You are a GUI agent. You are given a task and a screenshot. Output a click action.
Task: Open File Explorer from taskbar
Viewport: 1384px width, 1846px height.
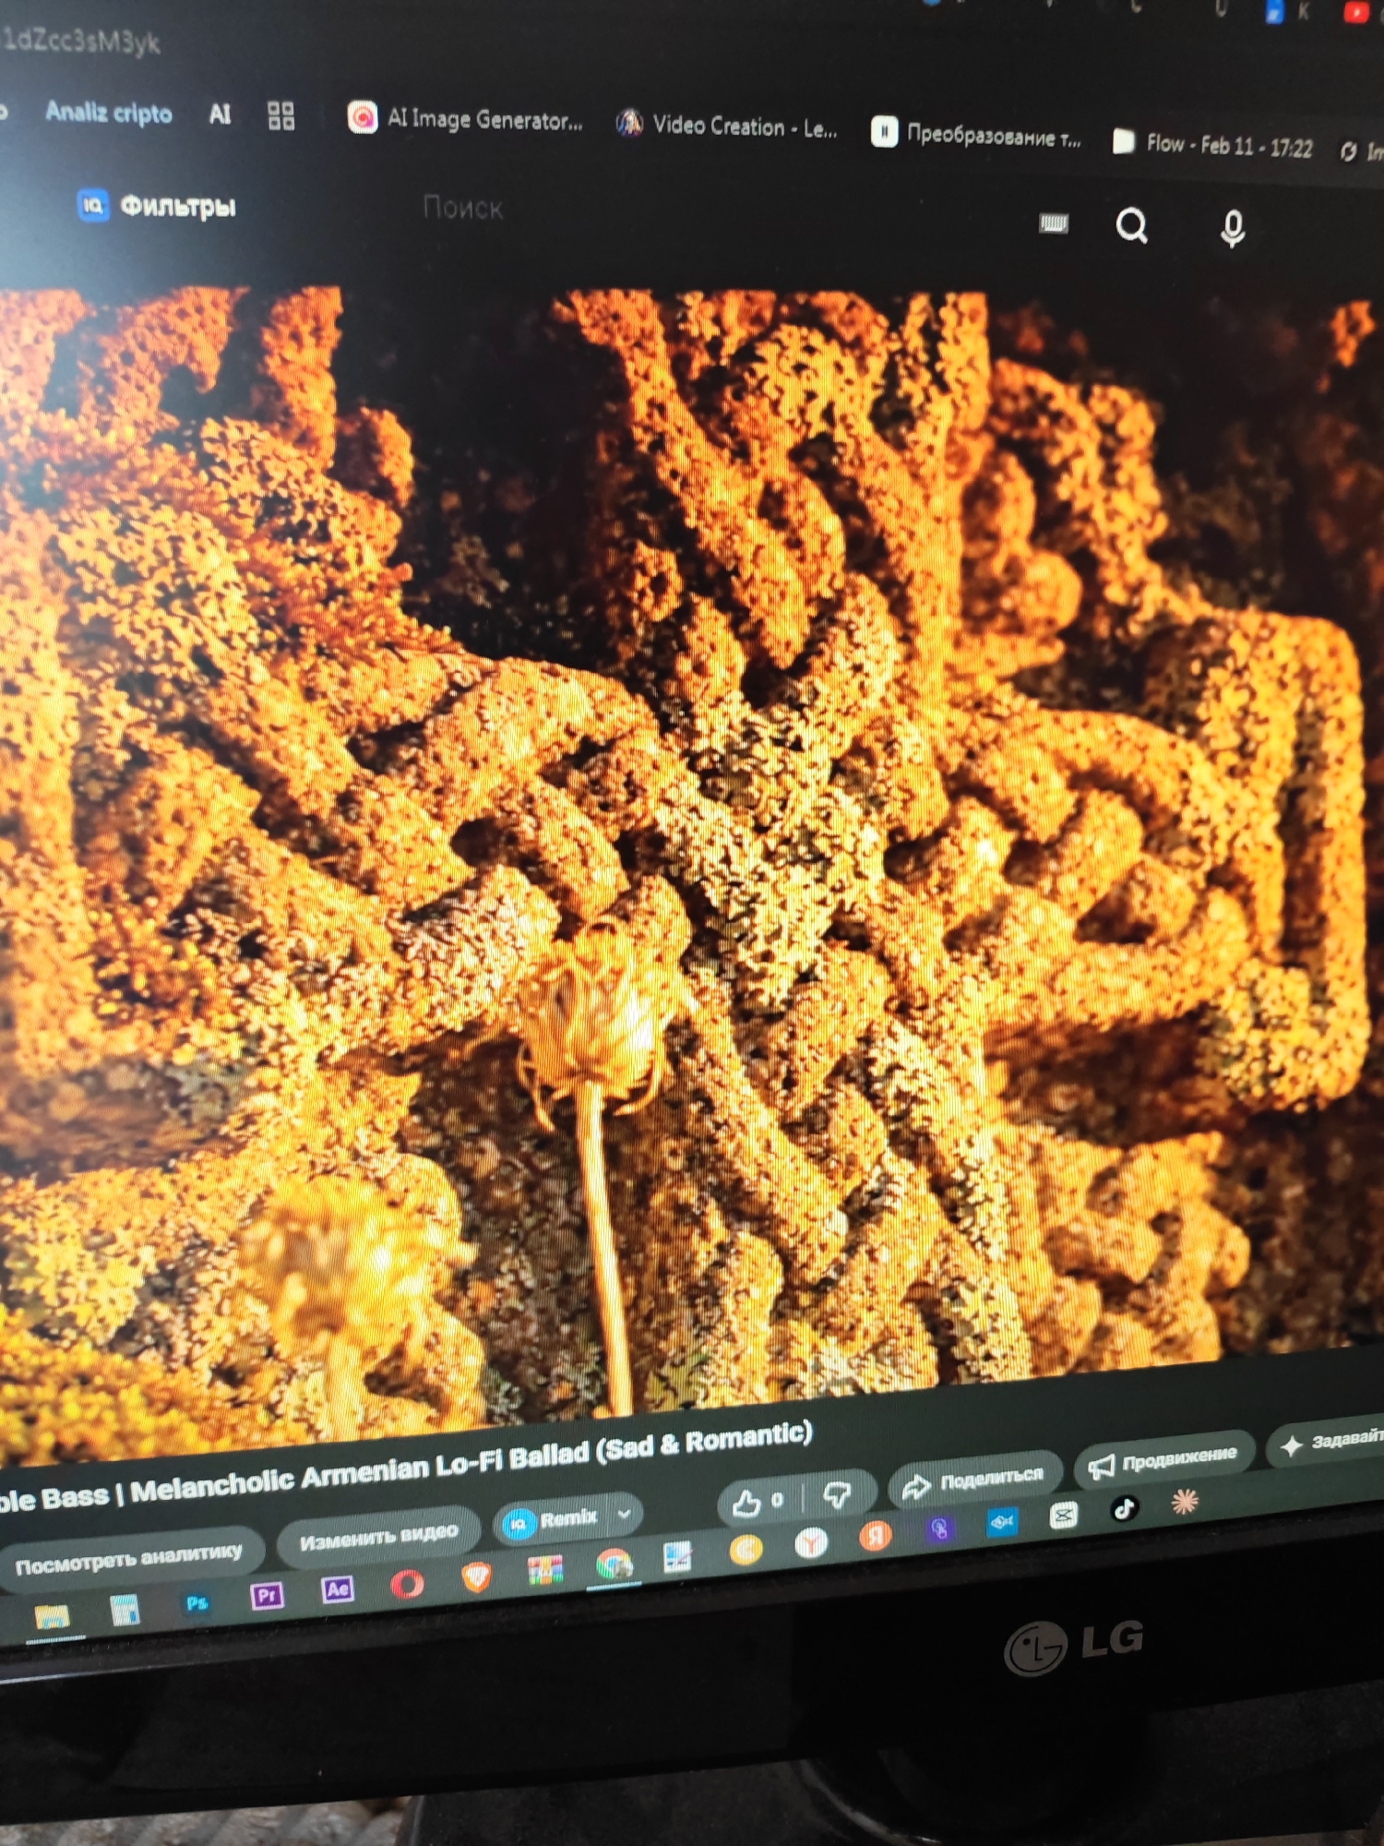coord(52,1616)
